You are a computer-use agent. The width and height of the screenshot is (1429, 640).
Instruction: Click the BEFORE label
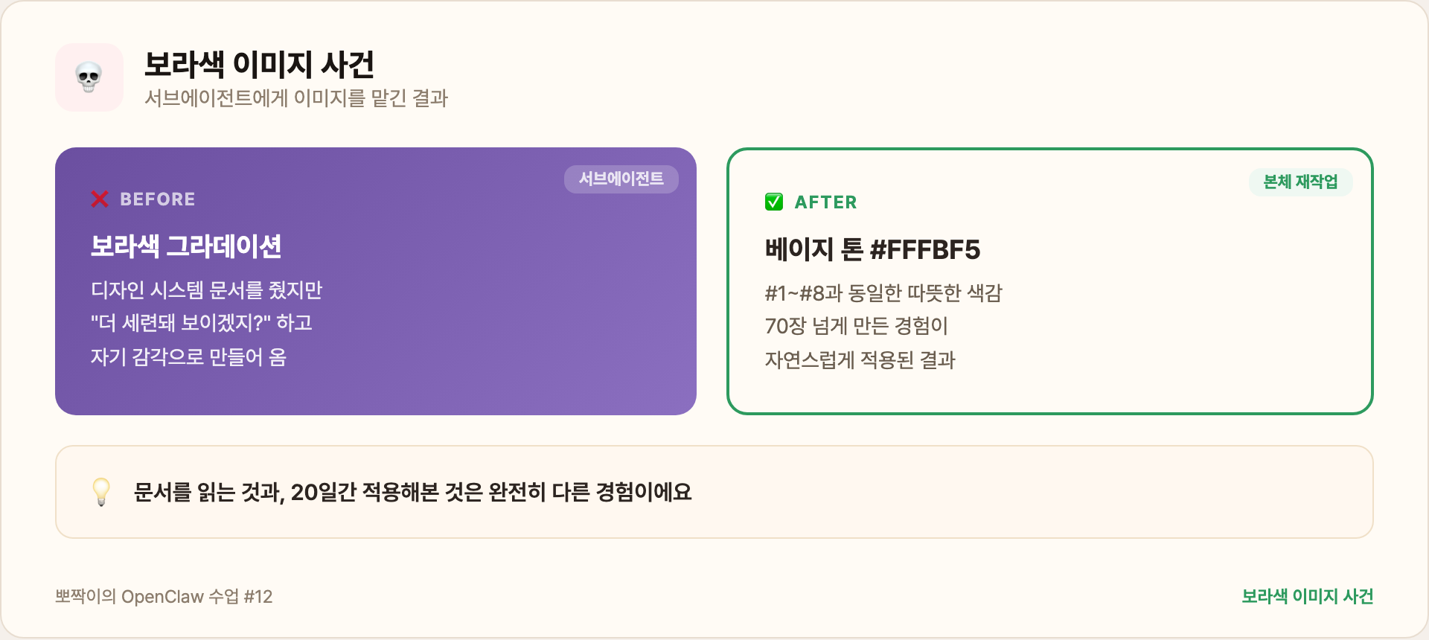pos(158,199)
